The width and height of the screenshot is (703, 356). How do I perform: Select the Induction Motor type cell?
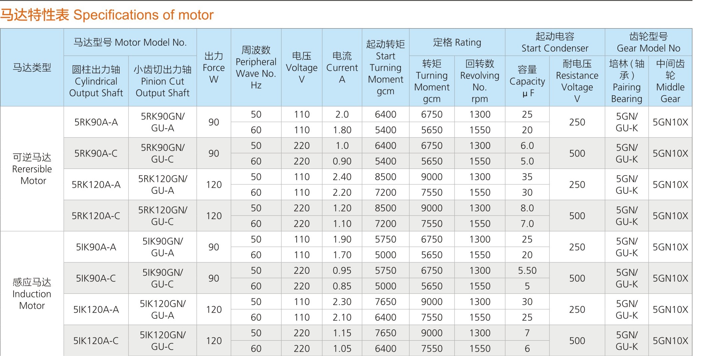[x=32, y=294]
